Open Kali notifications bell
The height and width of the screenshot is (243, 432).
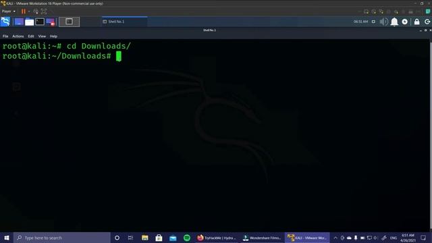[x=394, y=22]
